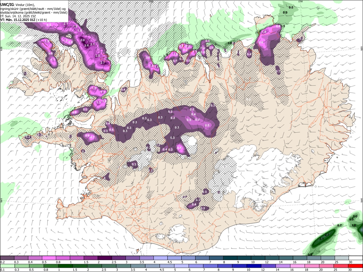Click the 2.7 precipitation value on the map
The height and width of the screenshot is (272, 363).
click(103, 63)
